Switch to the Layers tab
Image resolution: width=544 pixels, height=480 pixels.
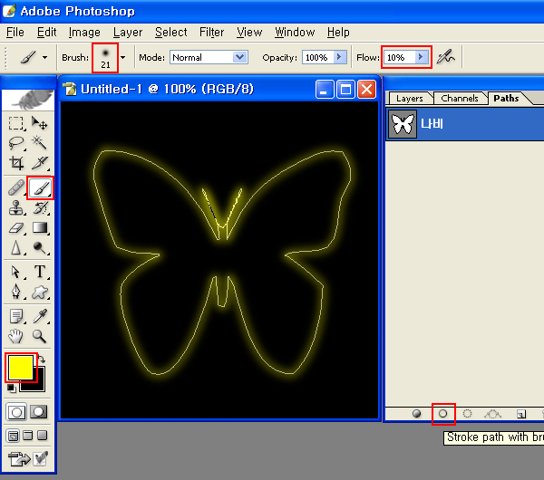click(410, 99)
